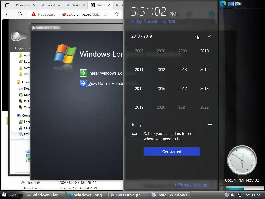Image resolution: width=265 pixels, height=199 pixels.
Task: Select year 2022 in calendar
Action: [x=204, y=107]
